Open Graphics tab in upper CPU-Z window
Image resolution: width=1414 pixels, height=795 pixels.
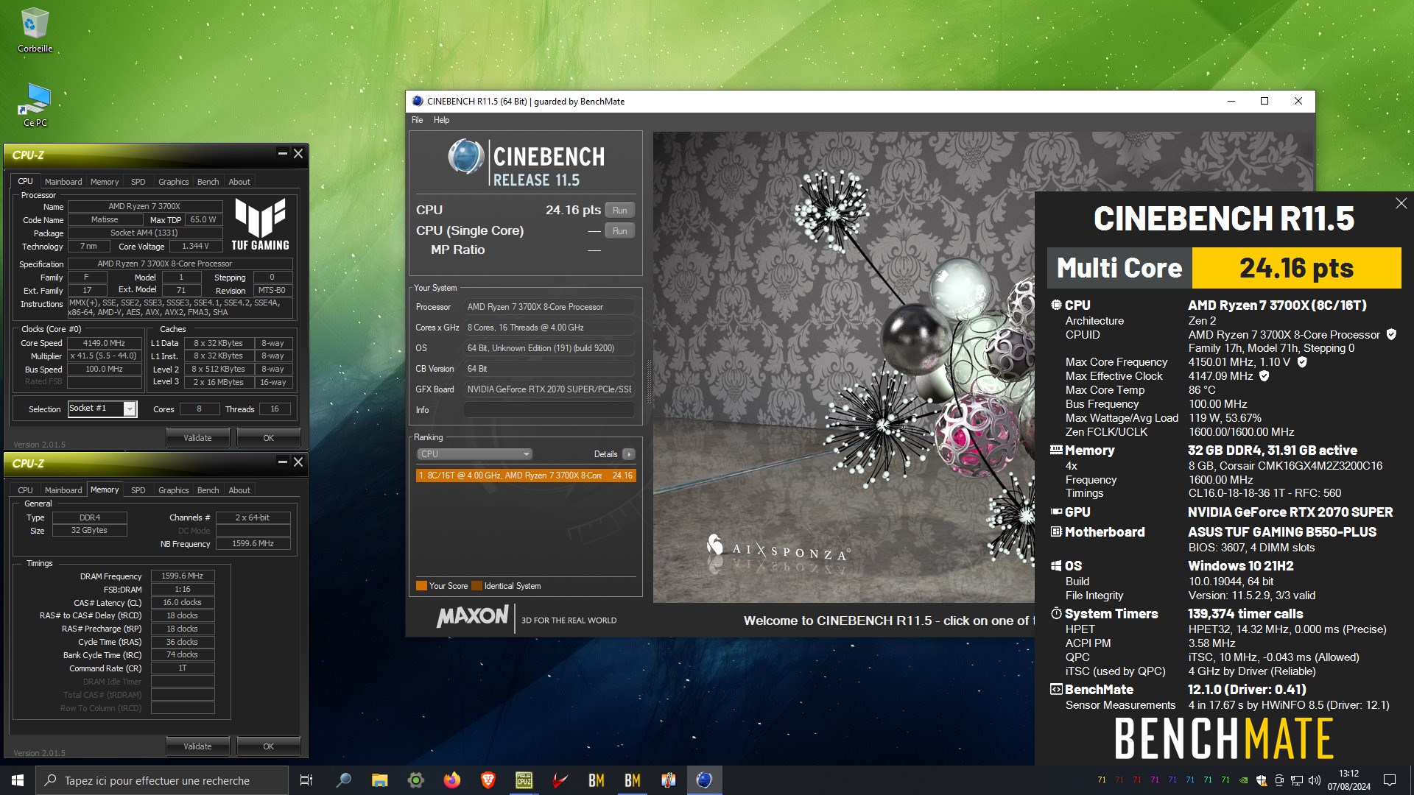173,182
